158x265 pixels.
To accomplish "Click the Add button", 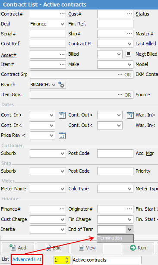I will [18, 248].
